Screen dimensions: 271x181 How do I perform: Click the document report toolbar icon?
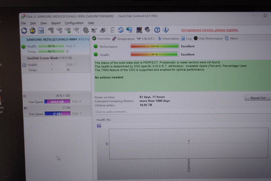click(112, 30)
